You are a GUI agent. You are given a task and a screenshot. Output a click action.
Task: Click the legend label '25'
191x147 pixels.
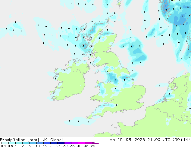point(58,146)
